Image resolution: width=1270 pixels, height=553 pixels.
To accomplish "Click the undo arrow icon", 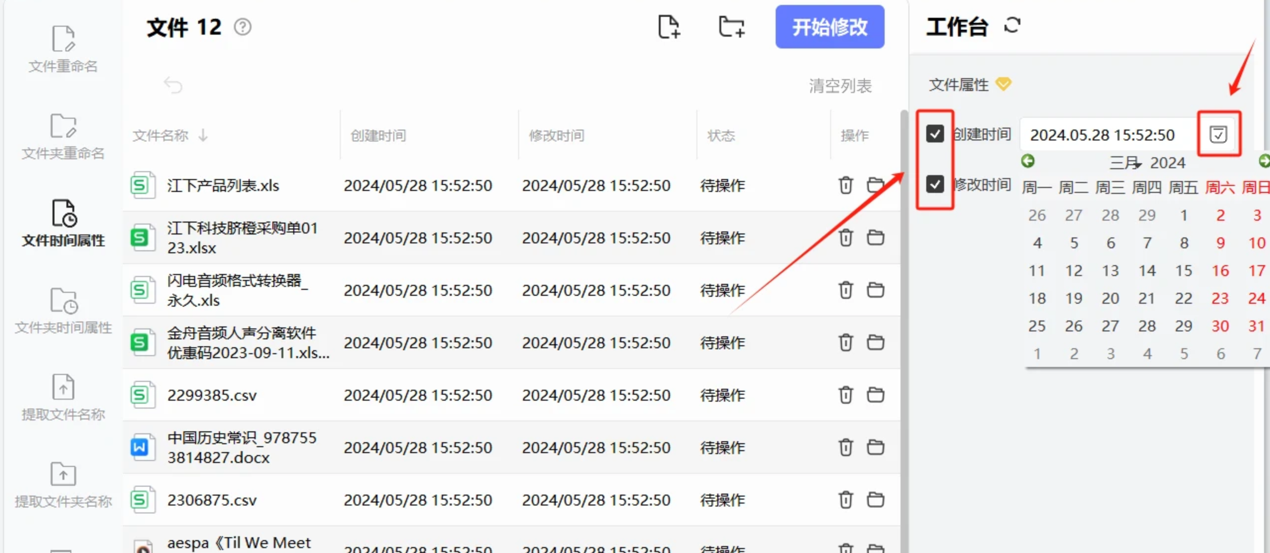I will click(173, 85).
